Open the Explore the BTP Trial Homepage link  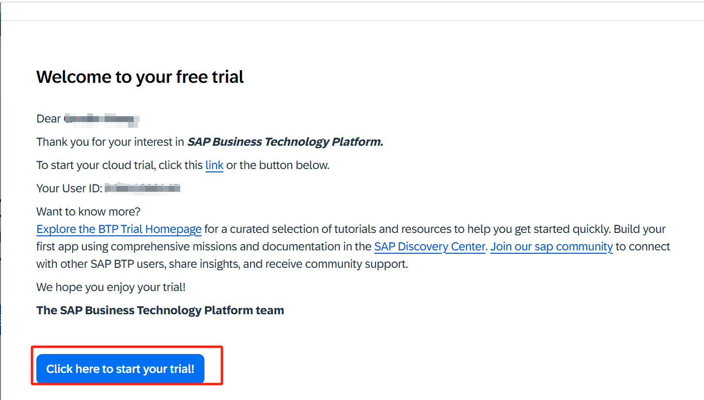119,229
